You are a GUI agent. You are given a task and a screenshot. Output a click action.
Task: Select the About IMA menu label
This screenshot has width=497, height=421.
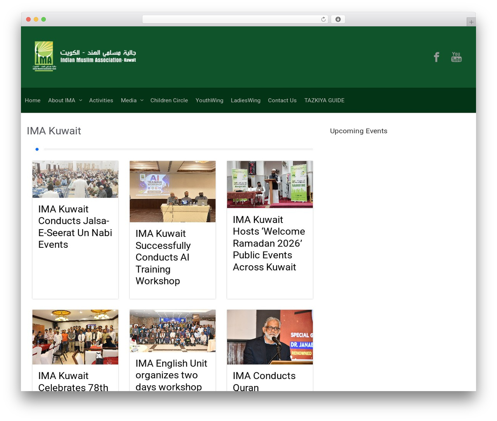click(62, 100)
